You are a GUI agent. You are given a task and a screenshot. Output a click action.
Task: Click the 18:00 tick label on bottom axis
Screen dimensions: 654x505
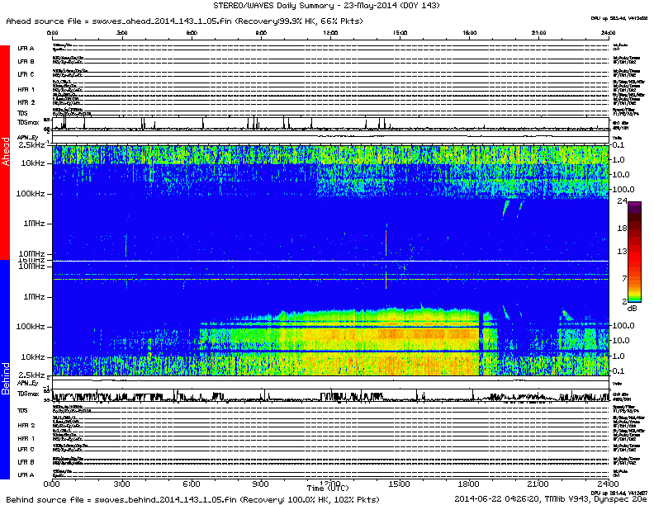coord(468,484)
